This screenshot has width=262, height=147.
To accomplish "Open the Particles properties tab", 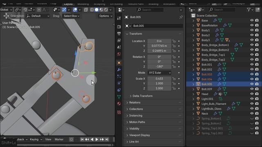I will click(x=119, y=76).
